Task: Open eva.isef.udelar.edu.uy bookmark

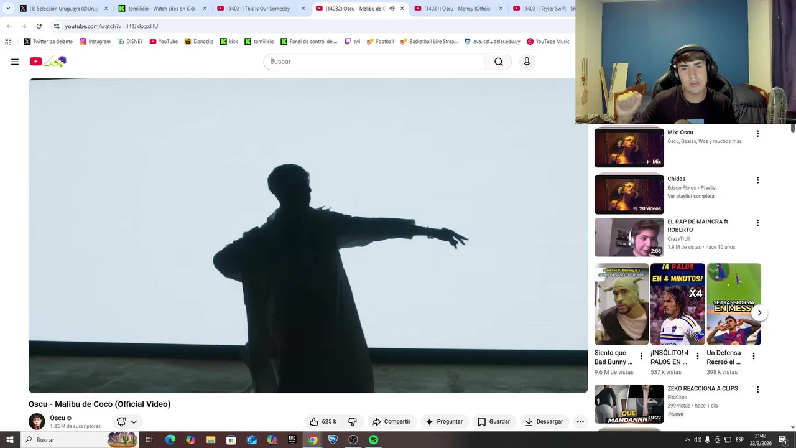Action: [x=493, y=42]
